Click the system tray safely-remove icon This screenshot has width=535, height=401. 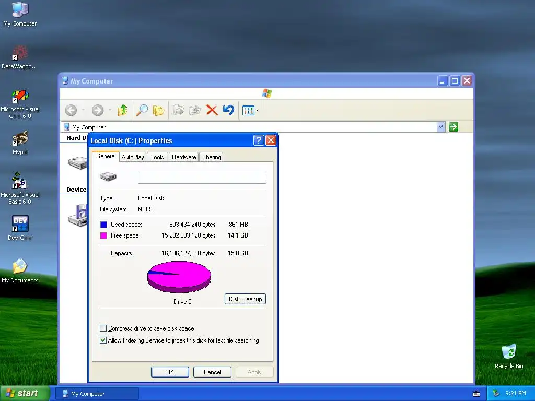point(496,393)
